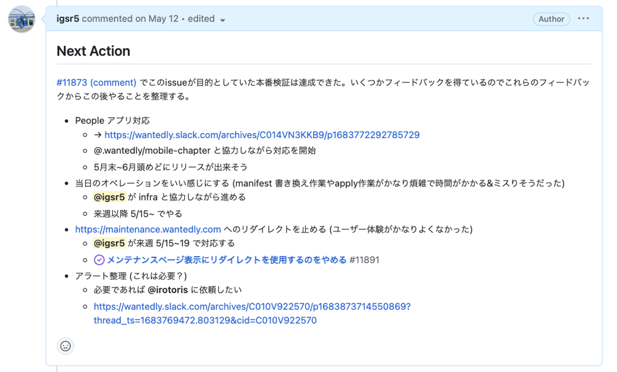Open the #11873 (comment) link
Image resolution: width=617 pixels, height=372 pixels.
coord(96,82)
